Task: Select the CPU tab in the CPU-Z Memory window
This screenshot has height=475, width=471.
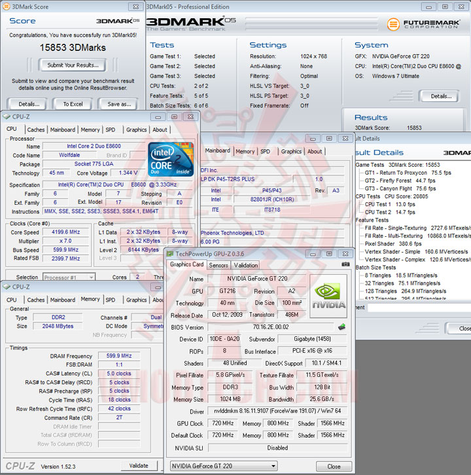Action: 12,300
